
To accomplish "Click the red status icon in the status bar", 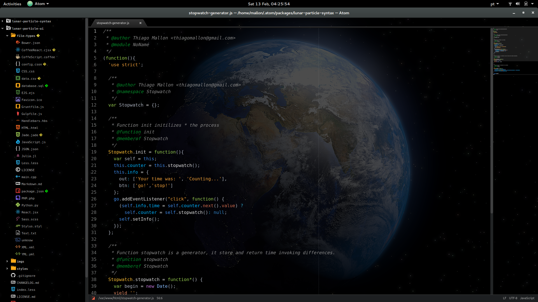I will click(x=93, y=298).
